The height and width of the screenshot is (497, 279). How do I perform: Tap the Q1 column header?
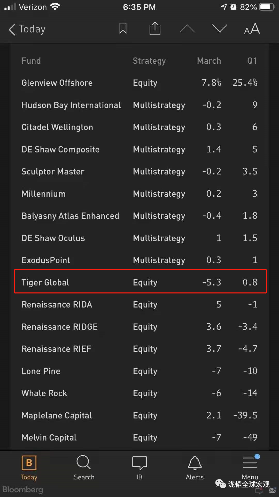[252, 61]
